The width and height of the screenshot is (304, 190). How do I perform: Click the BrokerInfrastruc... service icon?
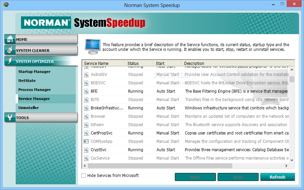(x=86, y=108)
